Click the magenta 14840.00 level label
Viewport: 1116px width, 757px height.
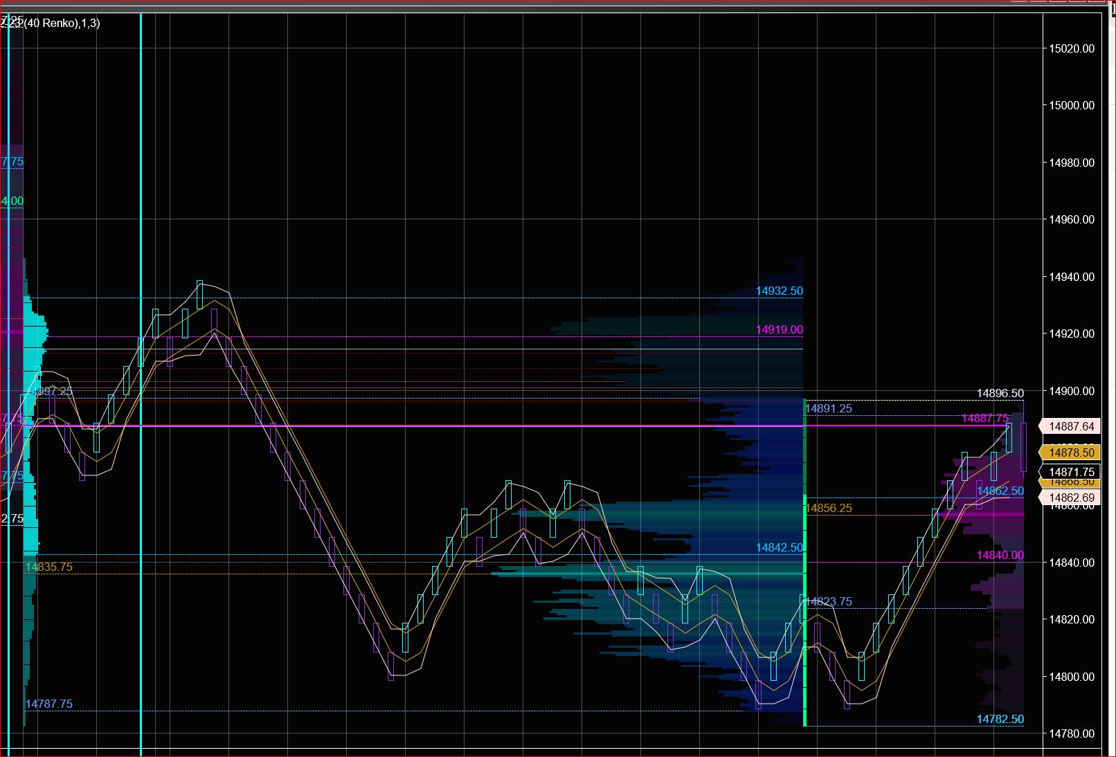[1000, 555]
